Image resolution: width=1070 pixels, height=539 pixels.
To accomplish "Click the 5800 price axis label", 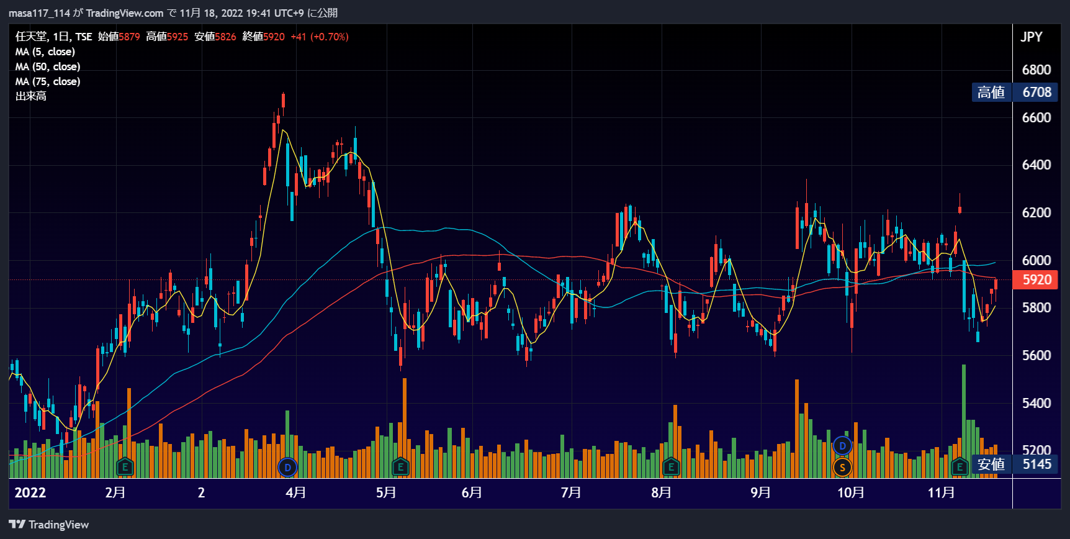I will click(x=1036, y=307).
